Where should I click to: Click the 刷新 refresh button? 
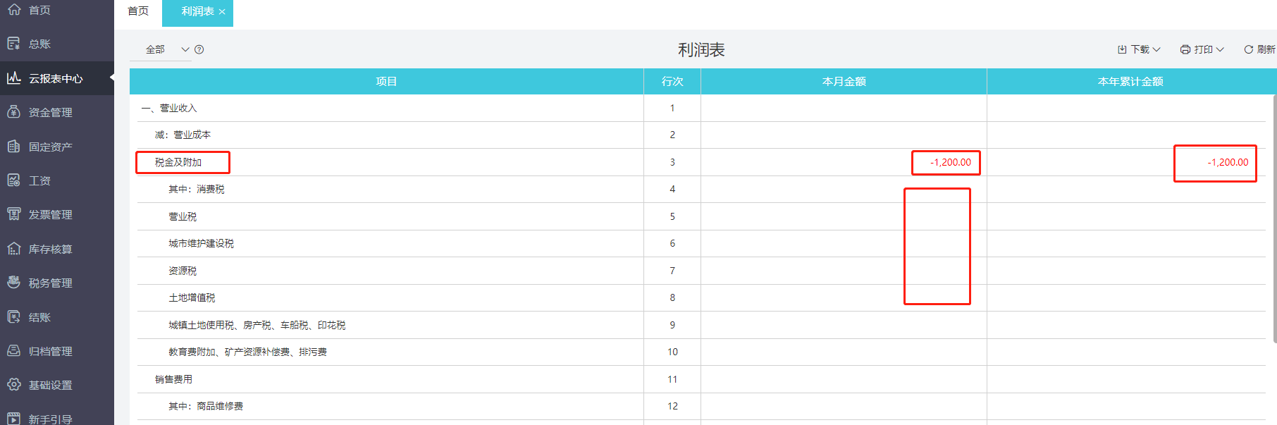[1259, 49]
